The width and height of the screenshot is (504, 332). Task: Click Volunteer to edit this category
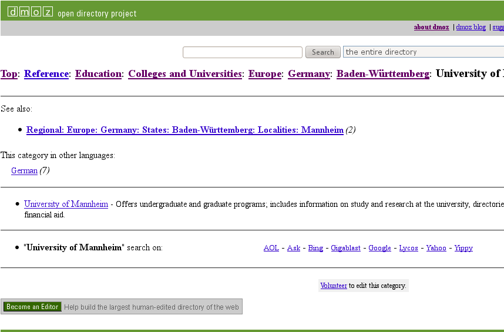(334, 286)
